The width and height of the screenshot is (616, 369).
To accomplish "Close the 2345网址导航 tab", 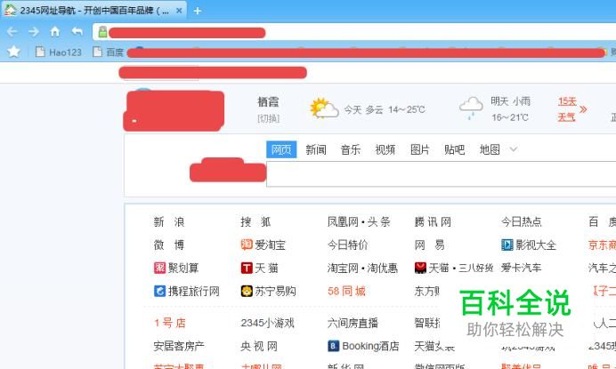I will pos(179,11).
